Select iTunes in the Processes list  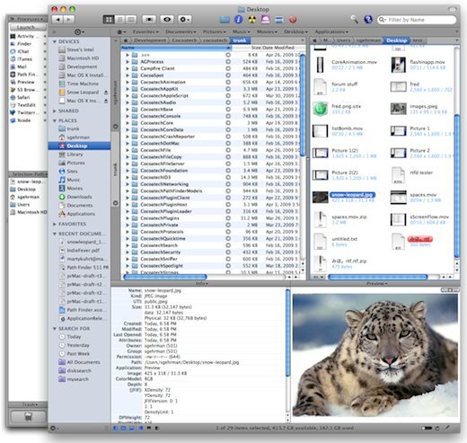click(x=24, y=59)
